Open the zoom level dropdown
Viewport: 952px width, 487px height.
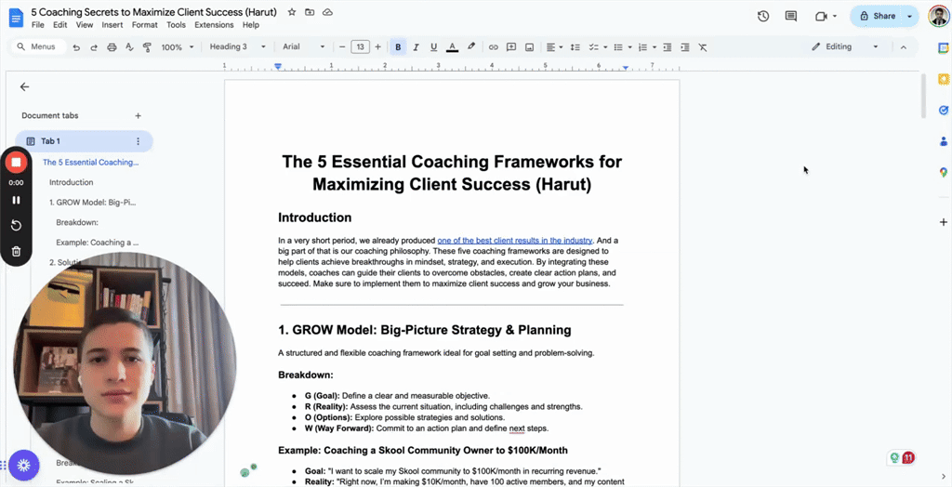(x=178, y=46)
